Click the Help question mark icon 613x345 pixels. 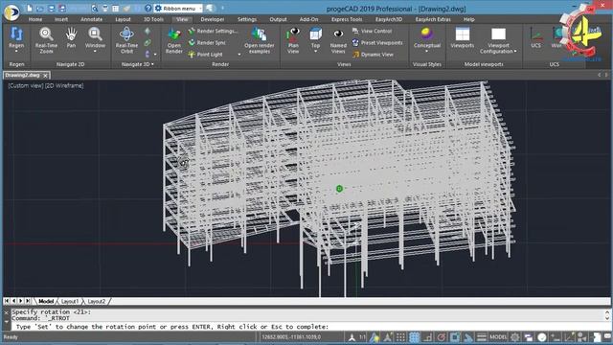click(148, 8)
